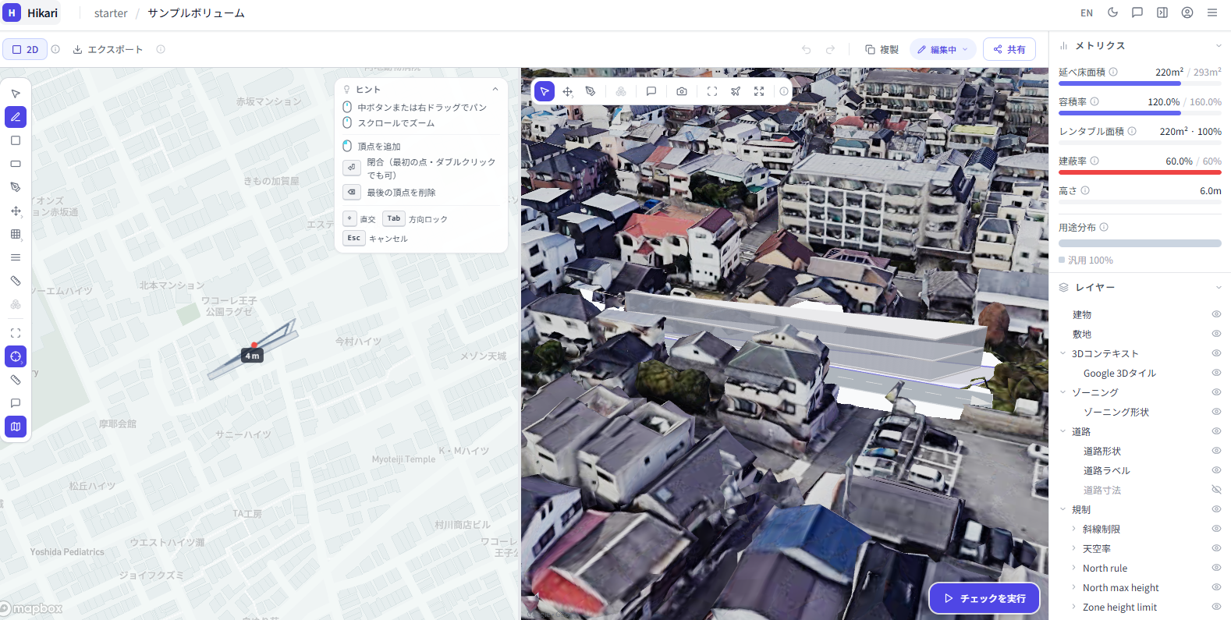Click the 延べ床面積 progress bar
Image resolution: width=1231 pixels, height=620 pixels.
tap(1140, 83)
